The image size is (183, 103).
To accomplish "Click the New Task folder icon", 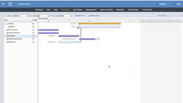I will pos(7,24).
